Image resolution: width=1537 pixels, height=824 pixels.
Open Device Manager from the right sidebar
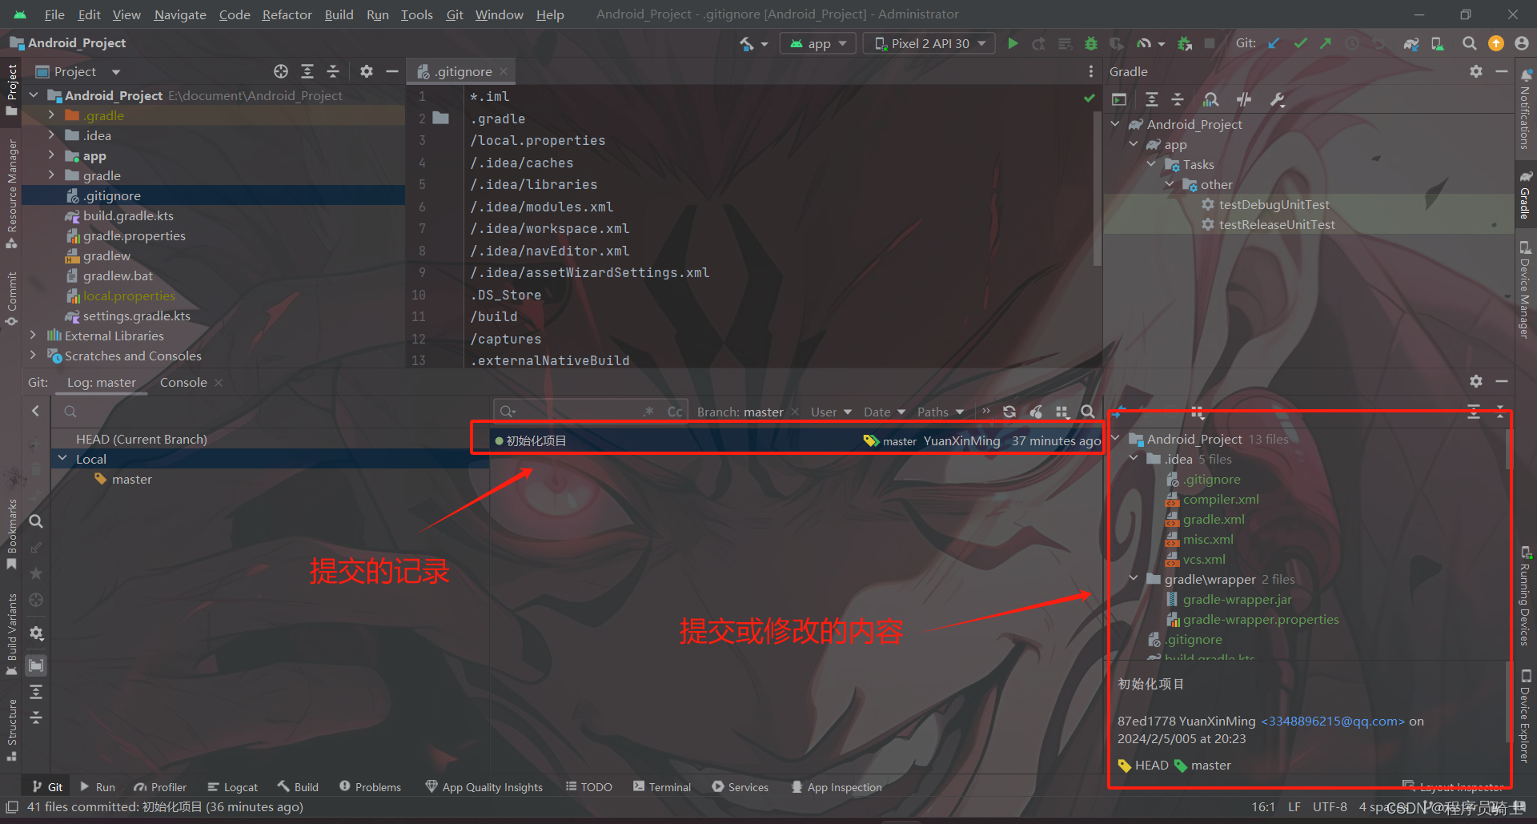click(x=1525, y=288)
